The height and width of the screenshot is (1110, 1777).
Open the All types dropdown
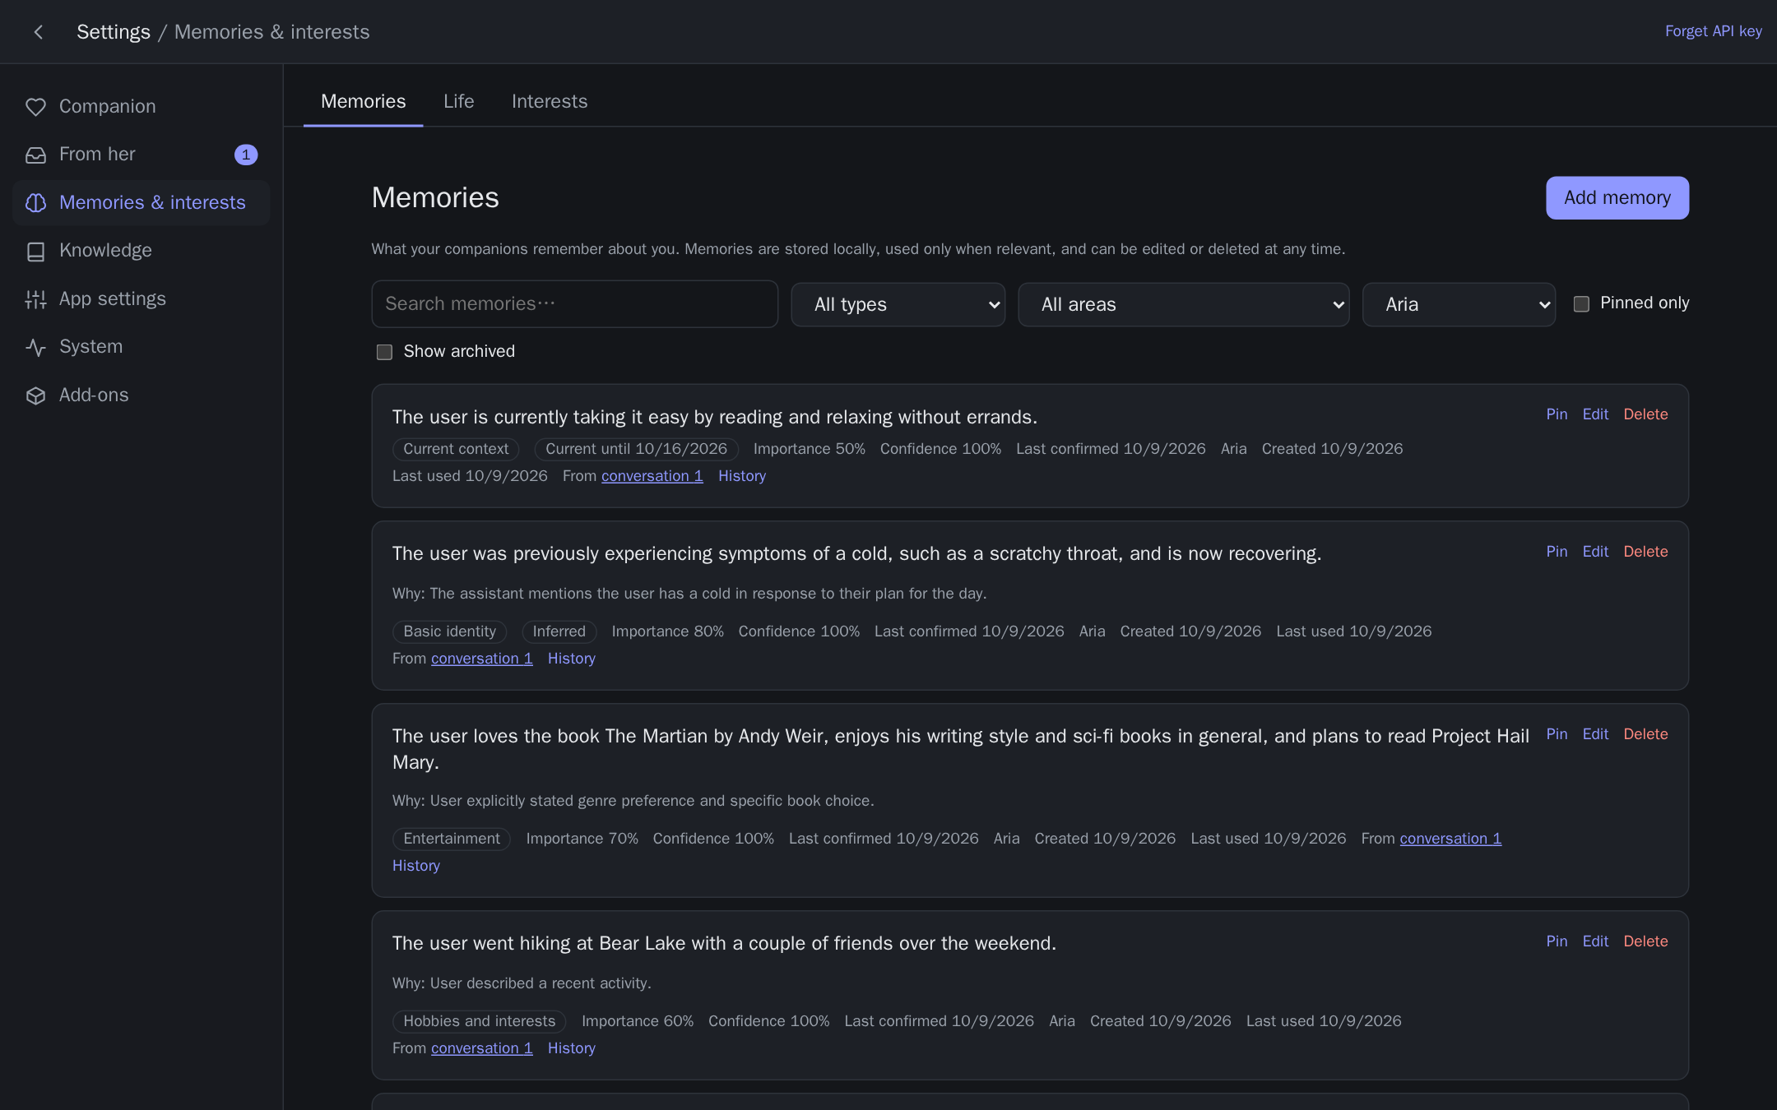[898, 304]
